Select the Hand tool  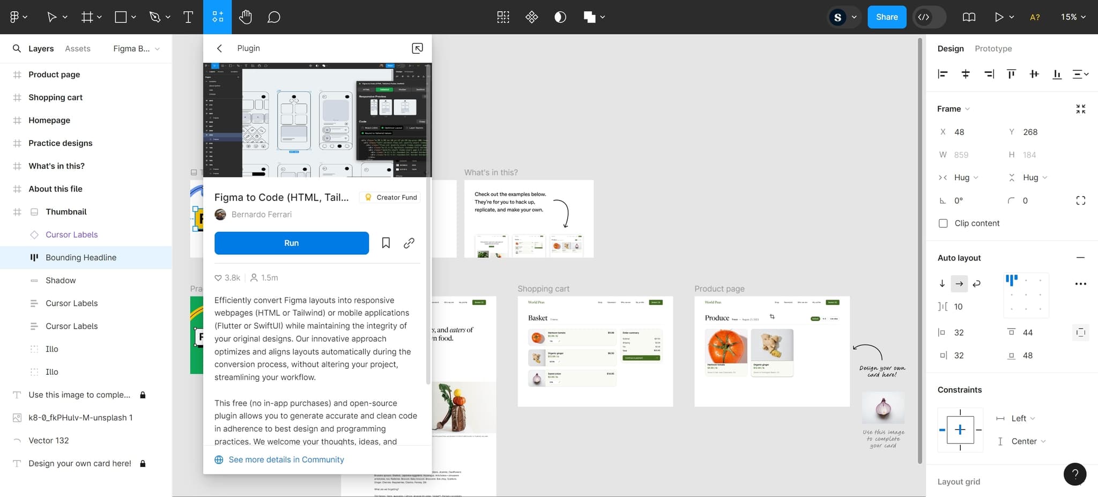point(246,17)
